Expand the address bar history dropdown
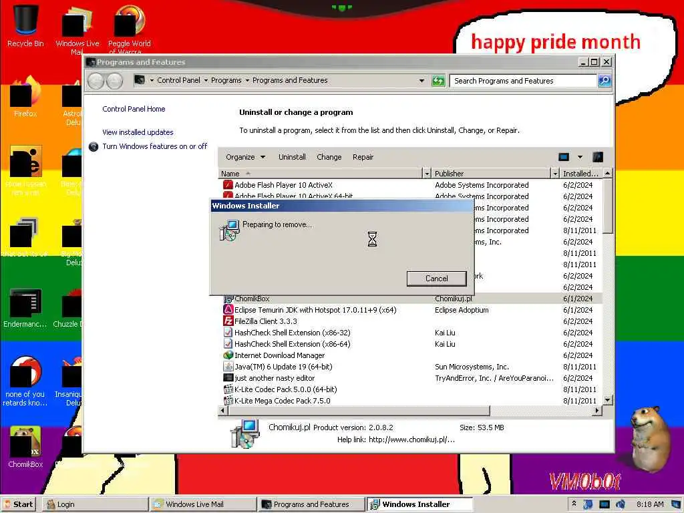This screenshot has width=684, height=513. pyautogui.click(x=421, y=81)
